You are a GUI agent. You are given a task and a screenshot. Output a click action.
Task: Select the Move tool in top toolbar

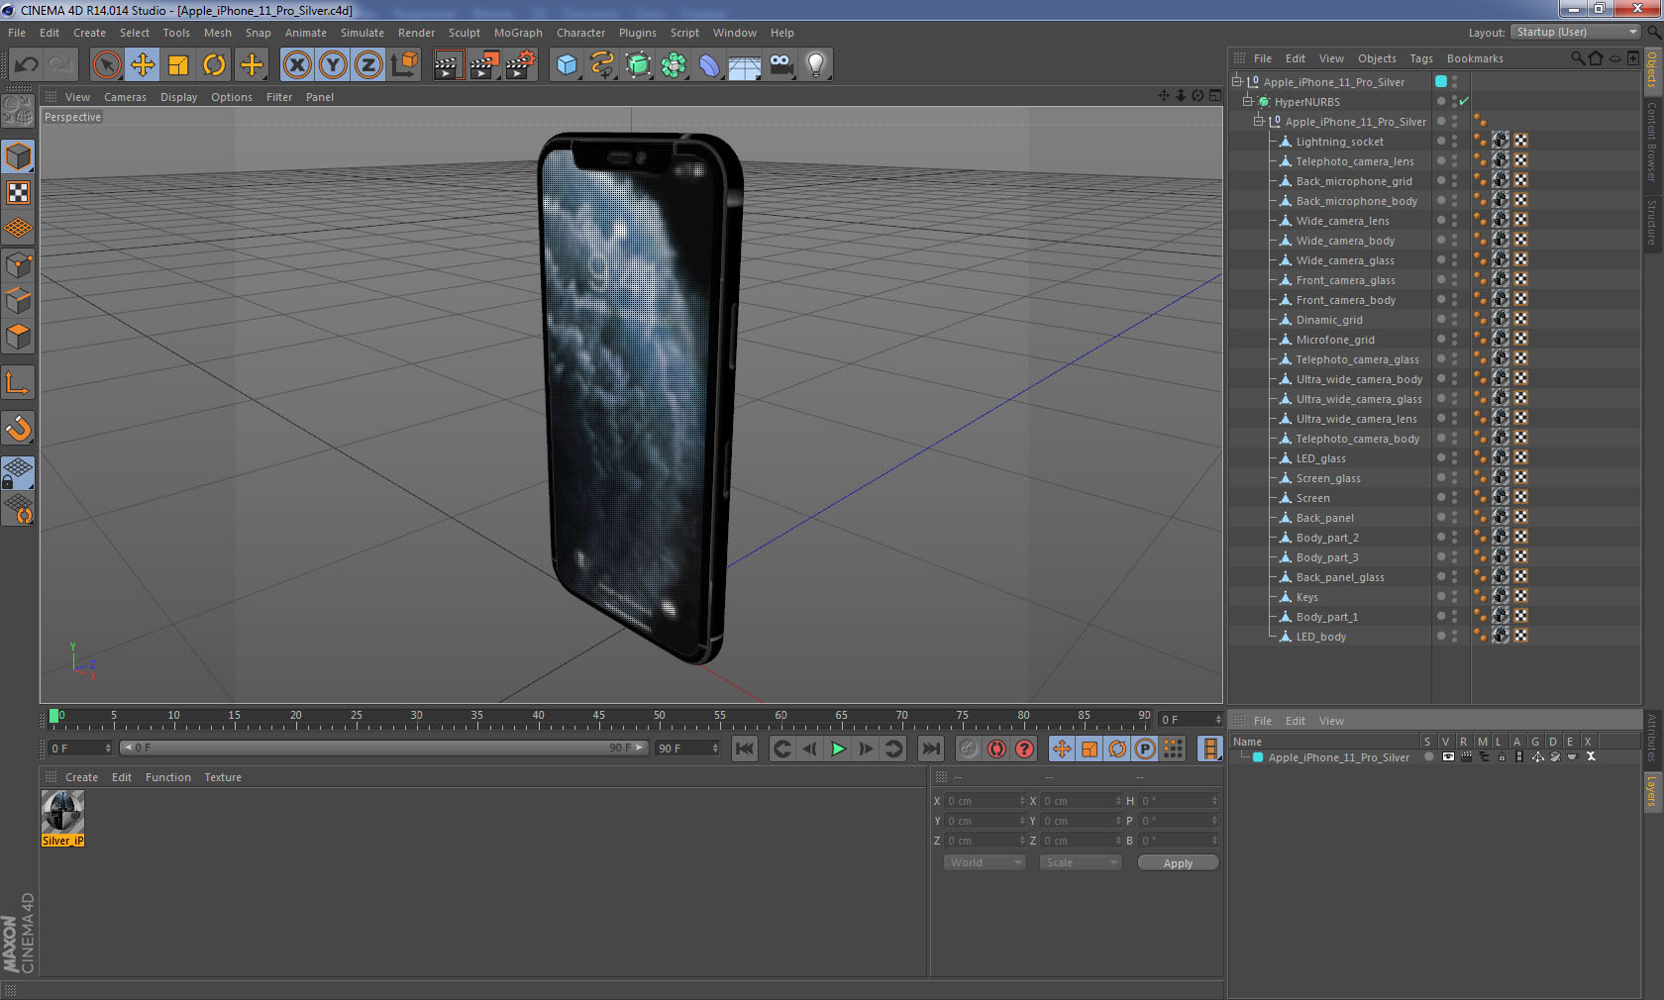pyautogui.click(x=143, y=65)
